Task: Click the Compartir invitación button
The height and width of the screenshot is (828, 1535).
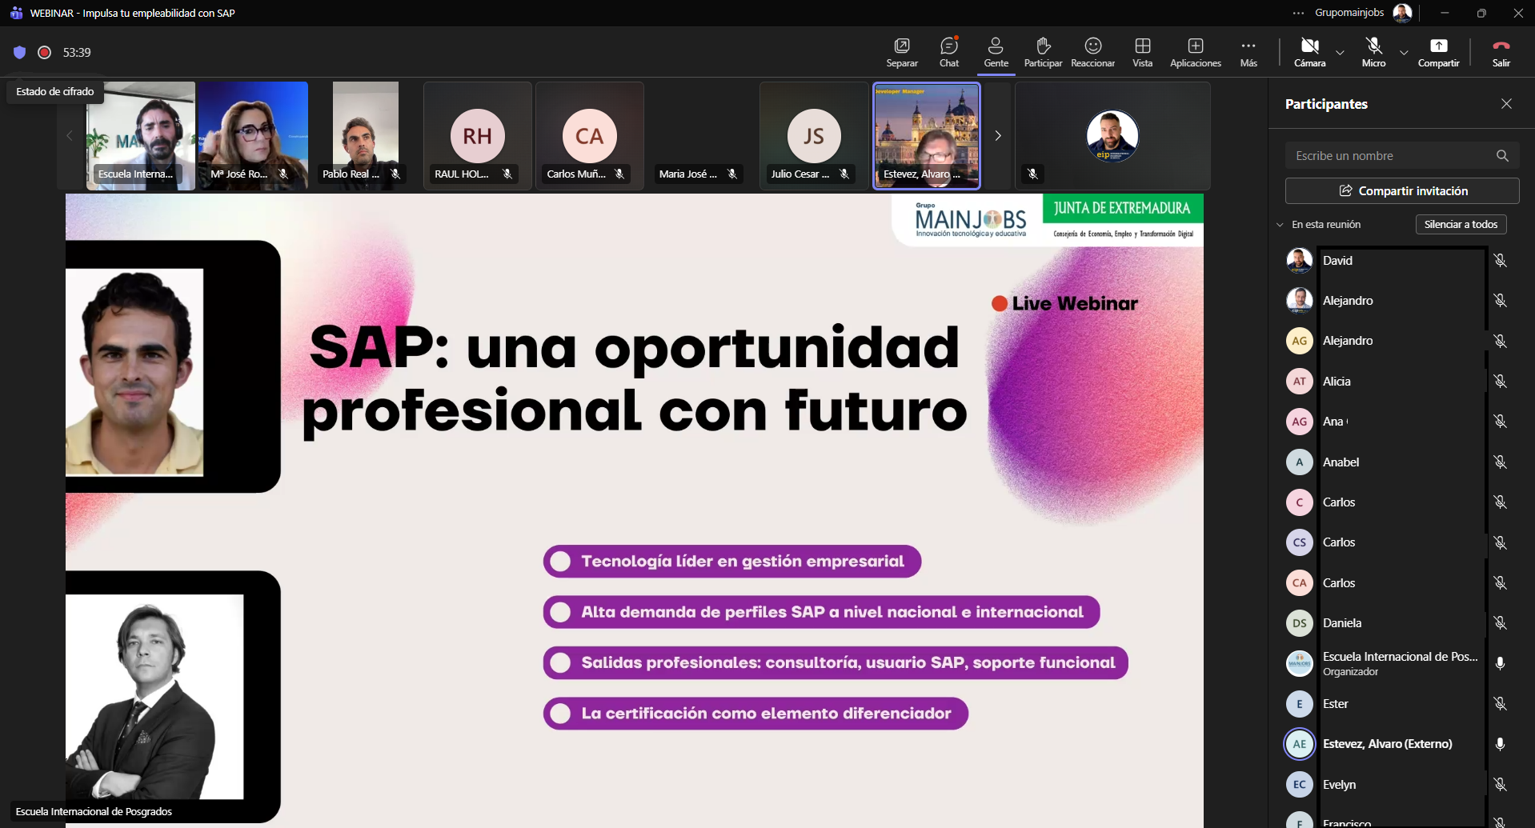Action: click(1402, 191)
